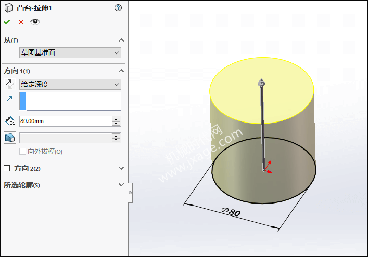Toggle detailed preview eye icon

coord(35,22)
